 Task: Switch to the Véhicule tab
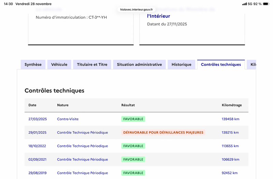click(59, 64)
